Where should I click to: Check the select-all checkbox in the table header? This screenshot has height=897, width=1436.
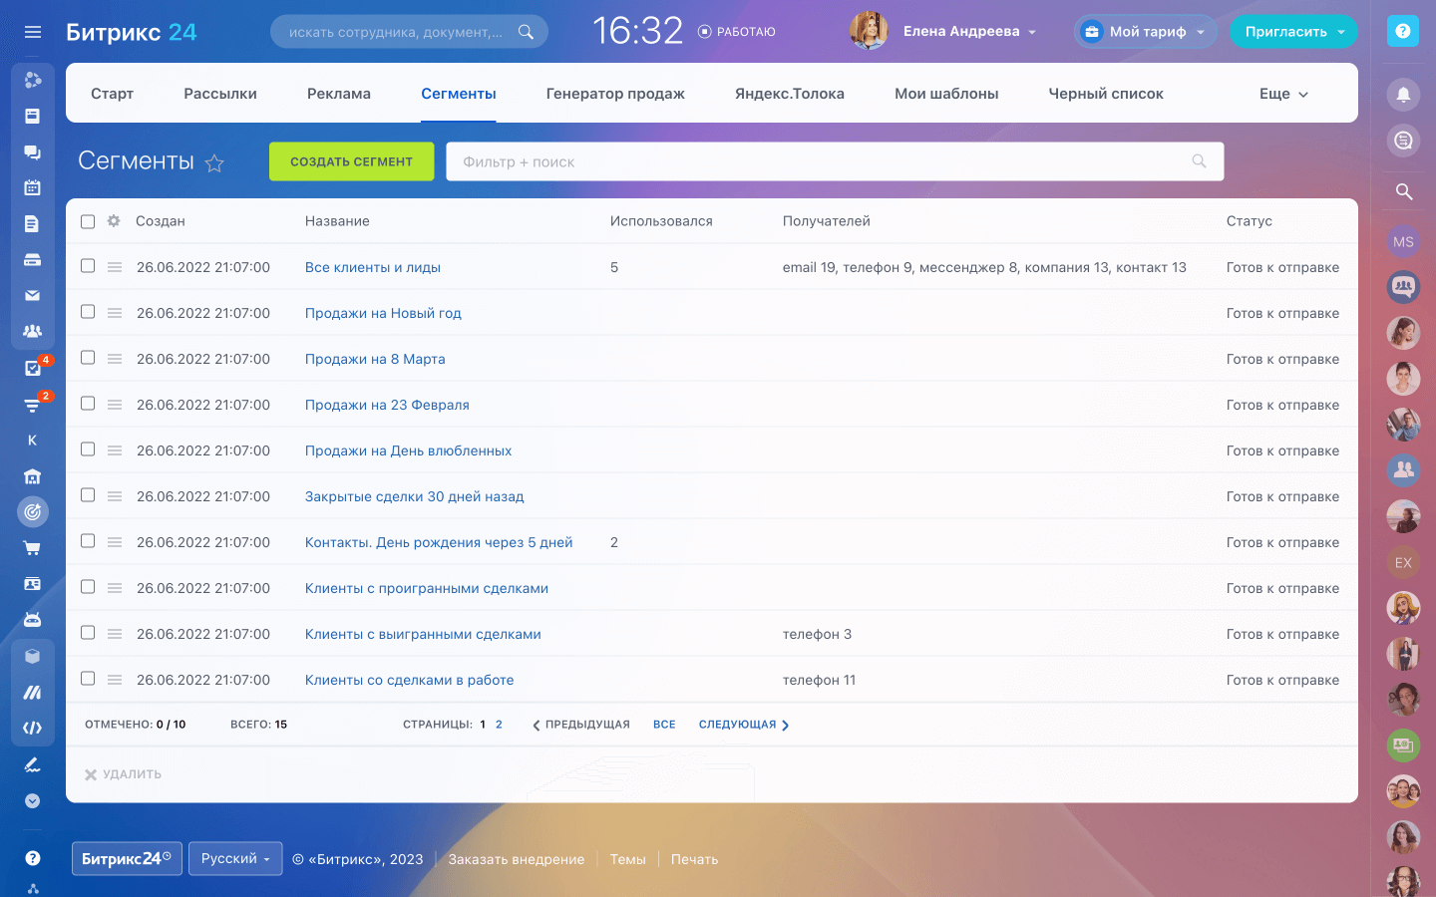[88, 221]
